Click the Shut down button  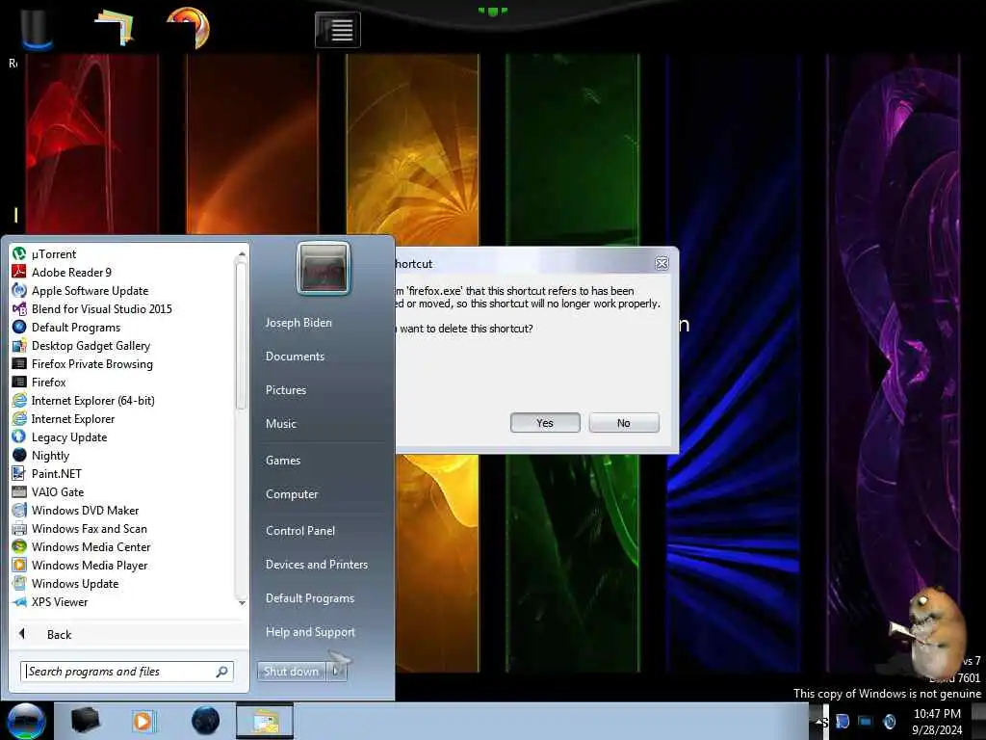291,672
